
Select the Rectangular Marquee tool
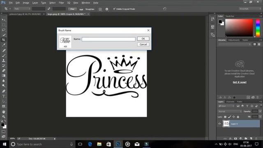coord(4,25)
